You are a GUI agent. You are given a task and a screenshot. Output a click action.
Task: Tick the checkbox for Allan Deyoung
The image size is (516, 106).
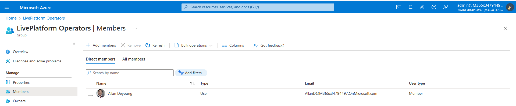pos(90,93)
